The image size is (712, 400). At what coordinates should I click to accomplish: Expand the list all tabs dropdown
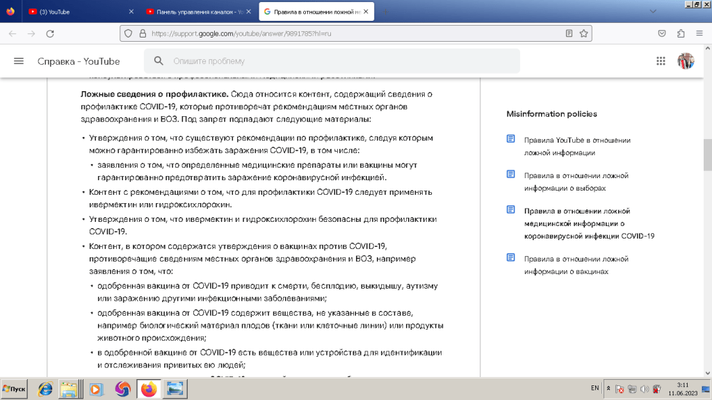[652, 12]
